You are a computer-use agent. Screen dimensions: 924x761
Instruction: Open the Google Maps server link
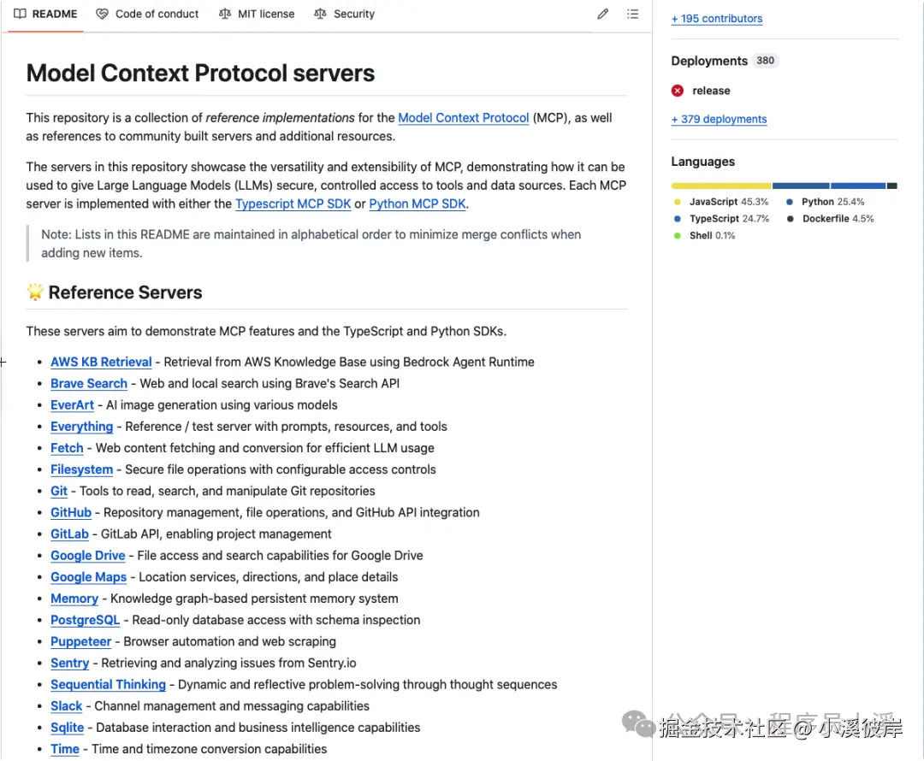point(88,577)
